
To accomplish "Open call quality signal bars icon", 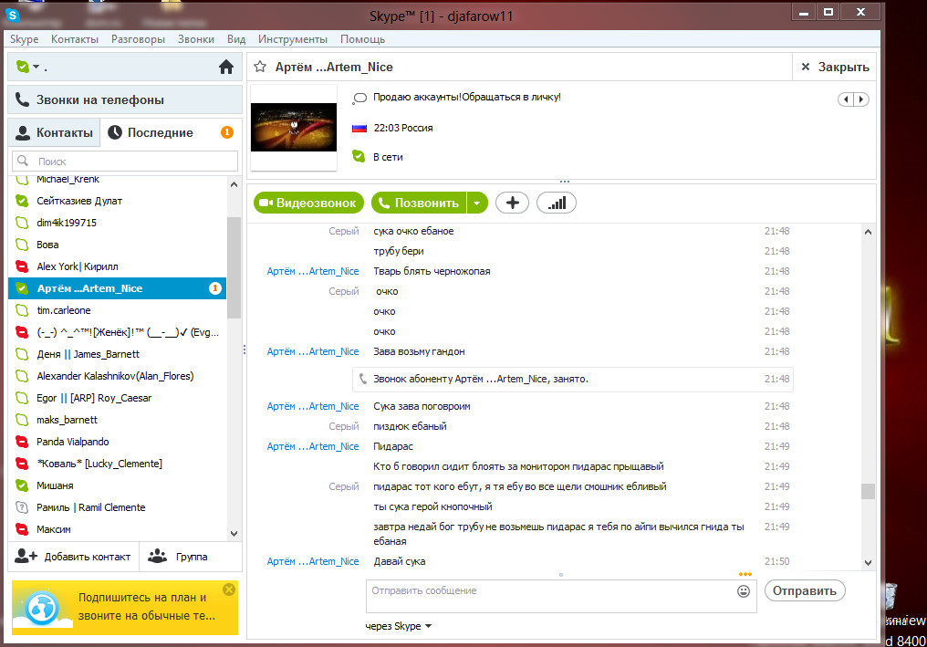I will tap(557, 203).
